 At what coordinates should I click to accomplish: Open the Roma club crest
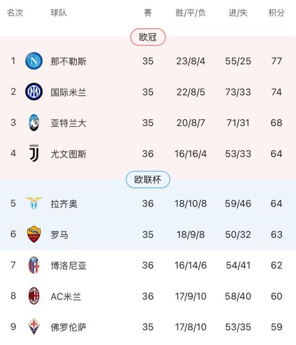pyautogui.click(x=34, y=234)
